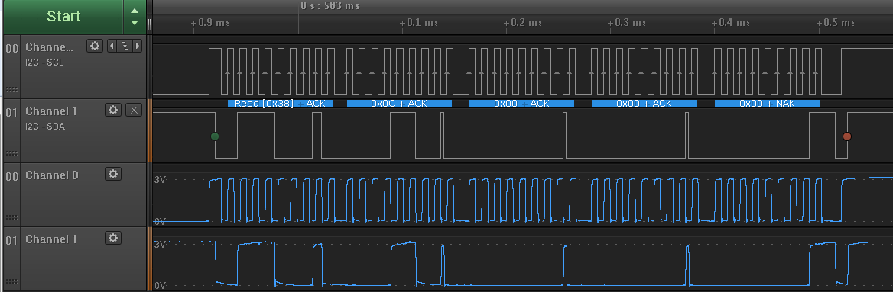
Task: Open settings gear for the I2C - SCL channel
Action: pyautogui.click(x=95, y=46)
